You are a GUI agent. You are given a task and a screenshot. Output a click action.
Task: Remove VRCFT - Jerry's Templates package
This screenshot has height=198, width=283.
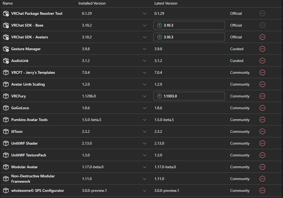point(262,72)
